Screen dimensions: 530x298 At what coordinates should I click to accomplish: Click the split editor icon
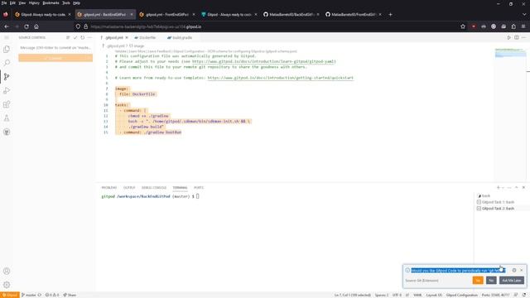tap(517, 37)
